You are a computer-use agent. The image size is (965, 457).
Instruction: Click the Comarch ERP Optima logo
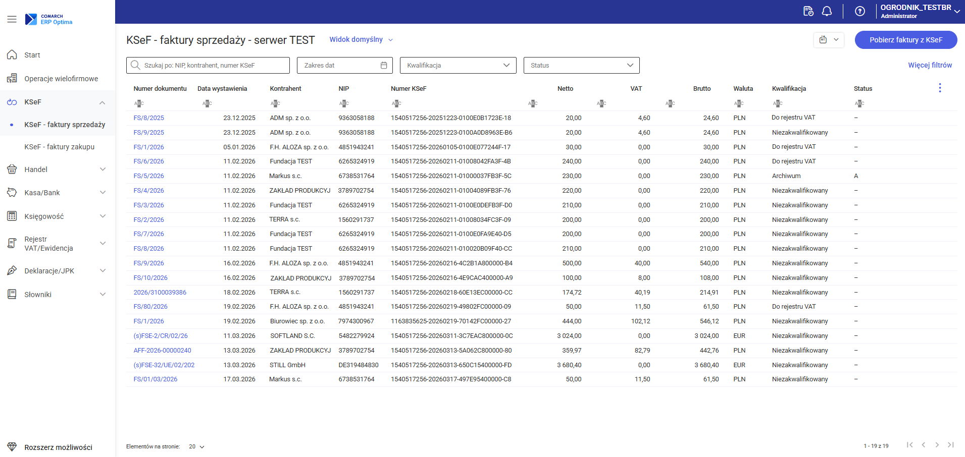[49, 19]
